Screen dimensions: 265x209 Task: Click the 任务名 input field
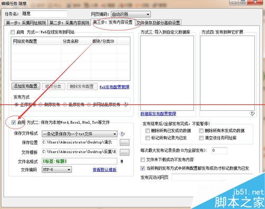(45, 14)
